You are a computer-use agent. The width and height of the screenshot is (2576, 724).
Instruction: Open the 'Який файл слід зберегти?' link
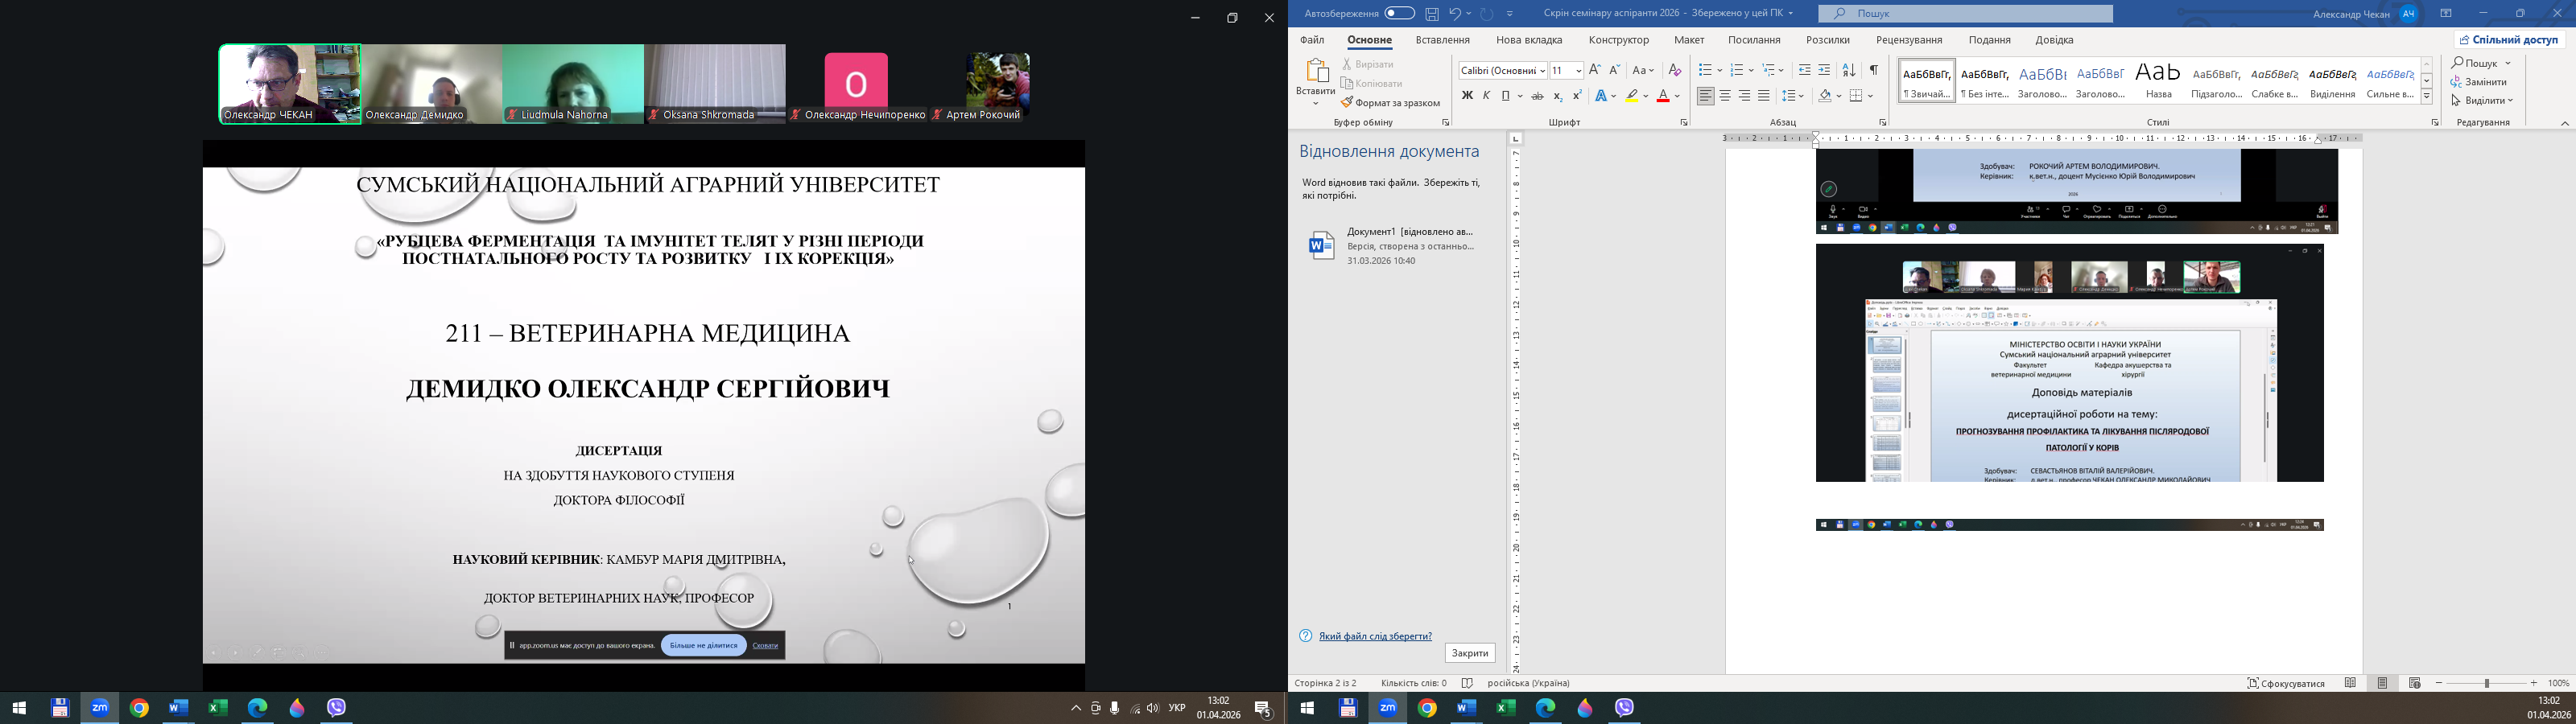coord(1375,636)
